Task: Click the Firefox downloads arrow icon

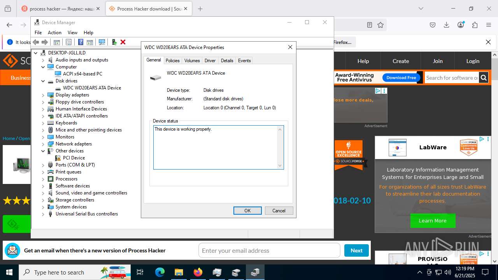Action: pos(447,25)
